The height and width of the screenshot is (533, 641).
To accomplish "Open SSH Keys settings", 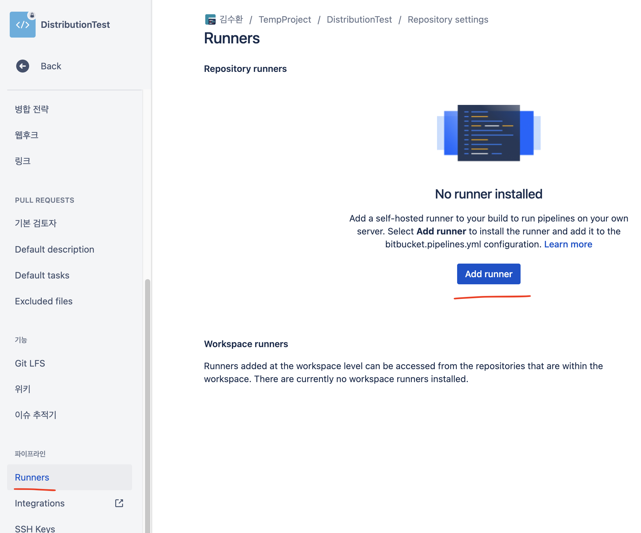I will coord(35,528).
